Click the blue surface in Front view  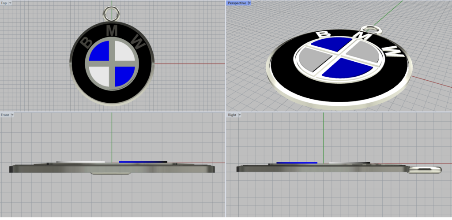(x=142, y=162)
